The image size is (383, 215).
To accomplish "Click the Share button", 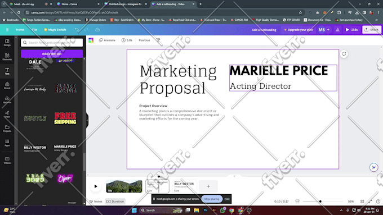I will click(372, 30).
